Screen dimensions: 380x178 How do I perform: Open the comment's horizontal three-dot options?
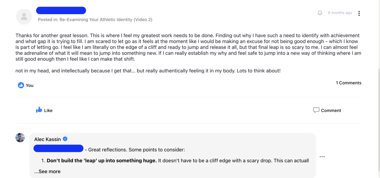tap(322, 157)
